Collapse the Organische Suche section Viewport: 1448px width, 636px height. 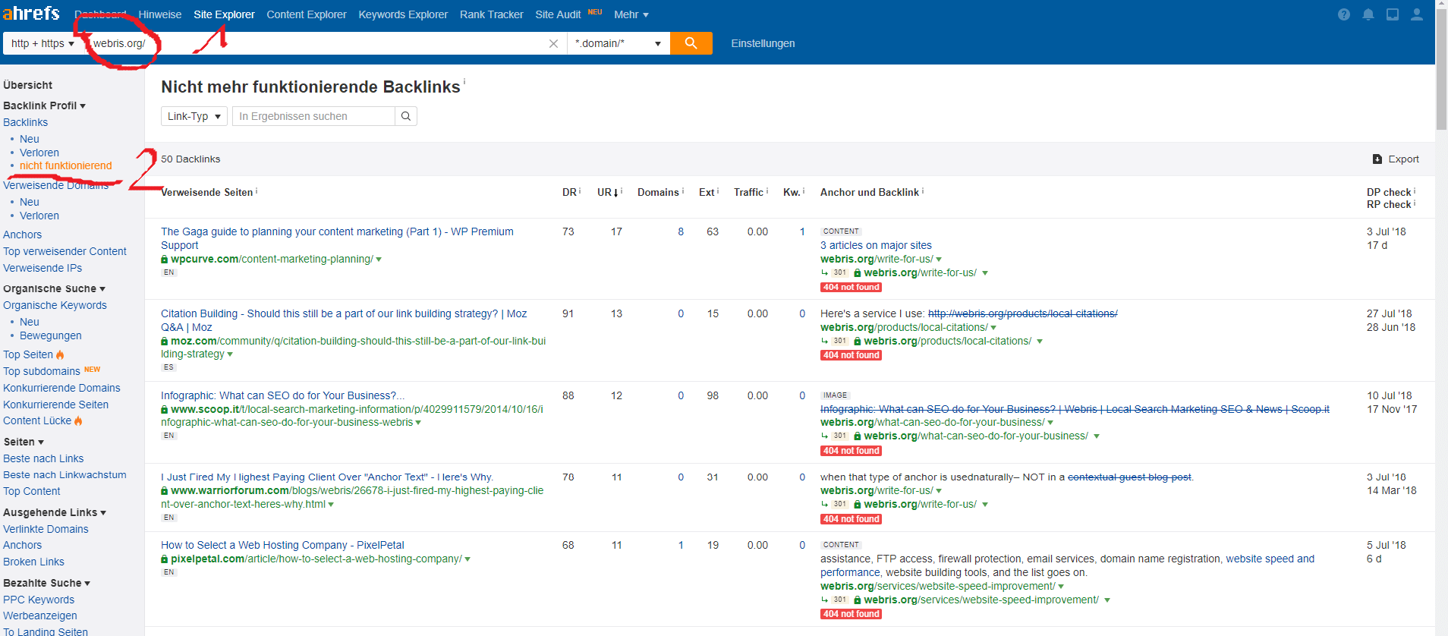[54, 288]
